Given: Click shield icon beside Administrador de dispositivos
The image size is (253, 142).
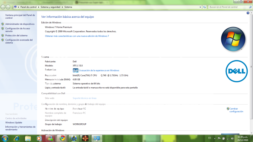Looking at the screenshot, I should (3, 24).
